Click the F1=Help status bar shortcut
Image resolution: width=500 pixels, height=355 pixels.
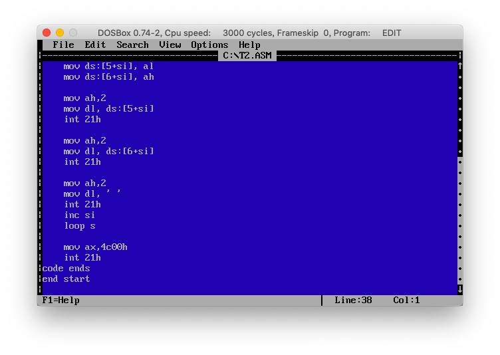[61, 300]
